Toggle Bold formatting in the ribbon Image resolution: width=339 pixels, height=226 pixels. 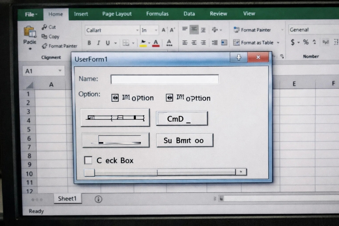pyautogui.click(x=89, y=43)
